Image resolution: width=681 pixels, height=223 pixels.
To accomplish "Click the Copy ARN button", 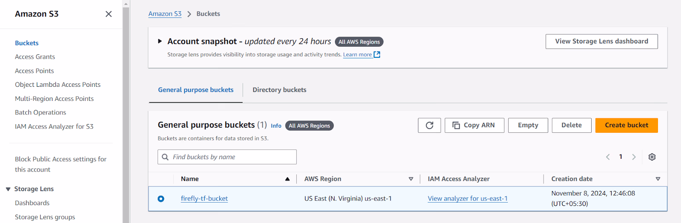I will pyautogui.click(x=475, y=125).
